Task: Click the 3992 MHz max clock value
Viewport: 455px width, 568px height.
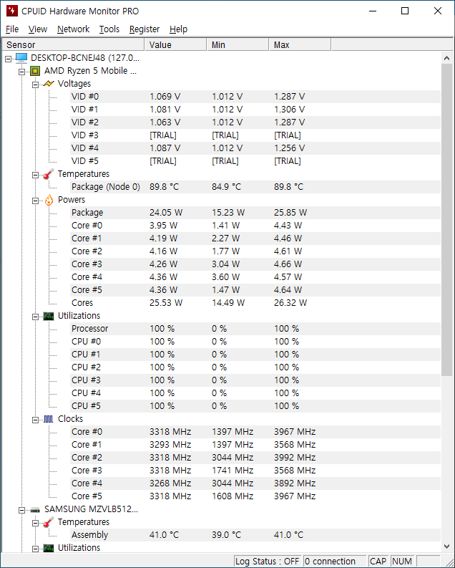Action: pyautogui.click(x=295, y=458)
